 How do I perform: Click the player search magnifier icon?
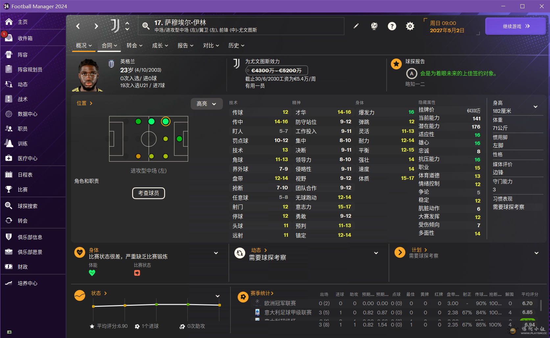click(x=146, y=26)
